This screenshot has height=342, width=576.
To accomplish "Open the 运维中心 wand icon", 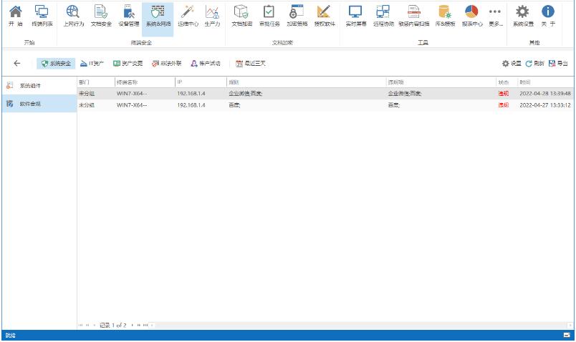I will click(188, 16).
